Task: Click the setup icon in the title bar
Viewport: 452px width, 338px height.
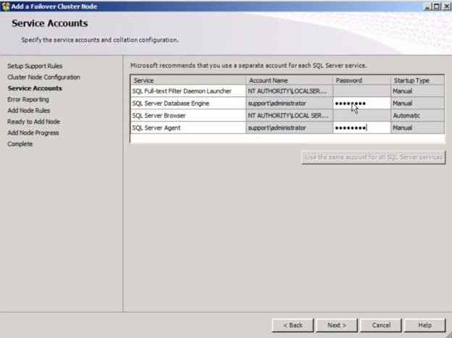Action: pos(6,6)
